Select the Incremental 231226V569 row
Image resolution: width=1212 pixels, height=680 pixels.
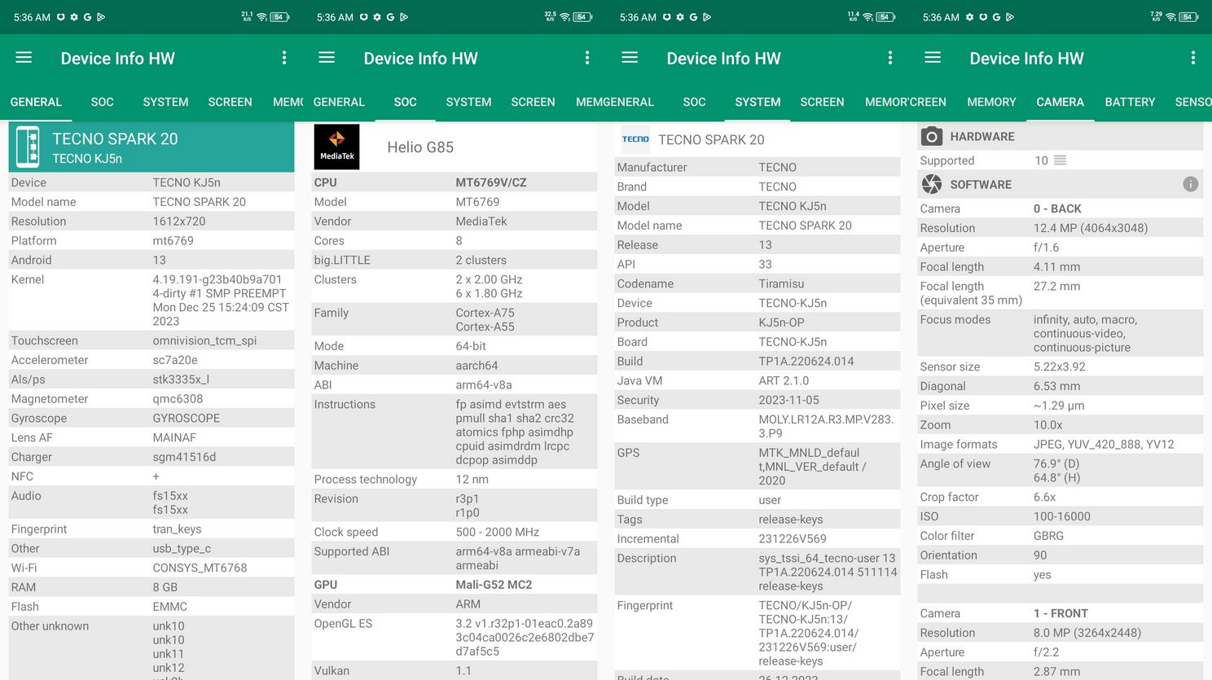757,539
